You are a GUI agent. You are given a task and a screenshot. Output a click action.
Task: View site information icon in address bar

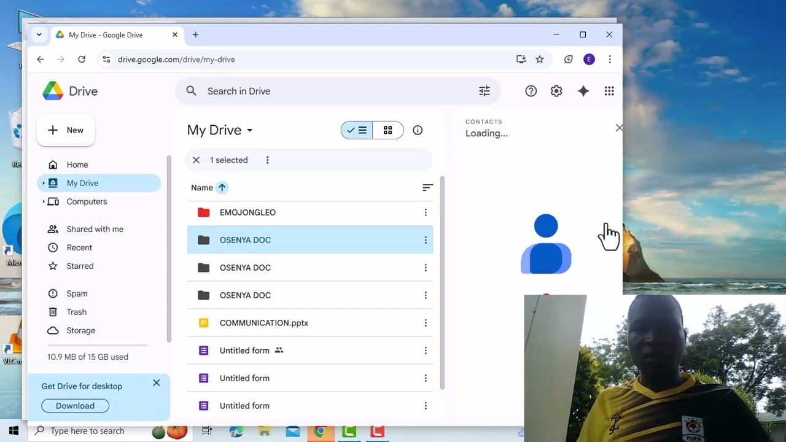pyautogui.click(x=106, y=60)
